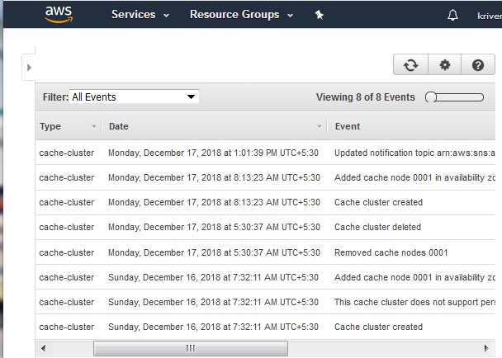The image size is (502, 358).
Task: Click the pin shortcuts icon
Action: (x=320, y=15)
